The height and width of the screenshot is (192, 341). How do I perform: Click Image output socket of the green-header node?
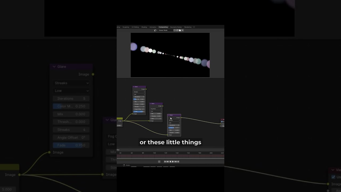coord(123,121)
